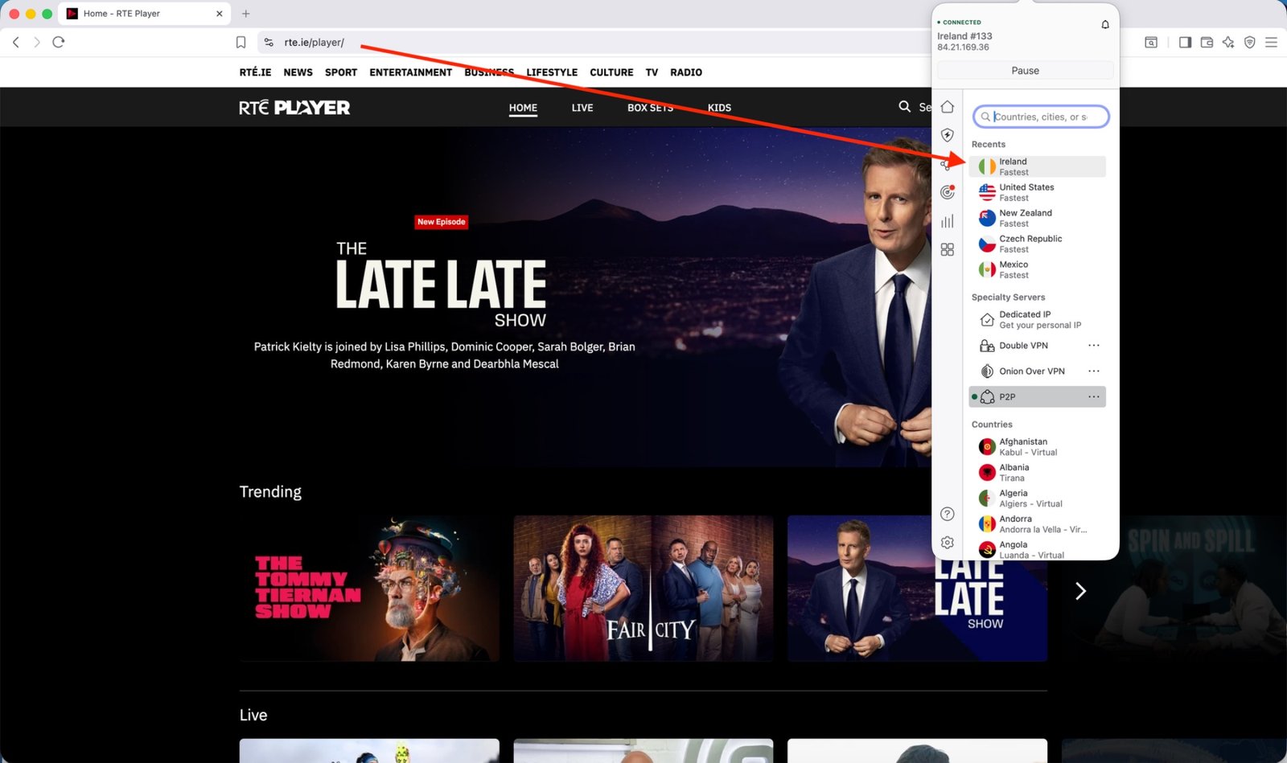Open the Threat Protection shield icon

pyautogui.click(x=948, y=135)
